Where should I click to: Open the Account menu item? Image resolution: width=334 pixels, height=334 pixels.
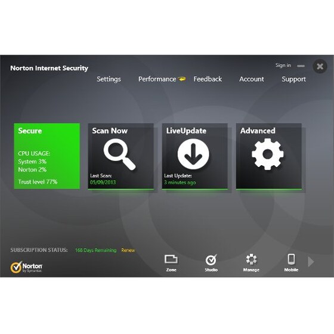click(252, 79)
